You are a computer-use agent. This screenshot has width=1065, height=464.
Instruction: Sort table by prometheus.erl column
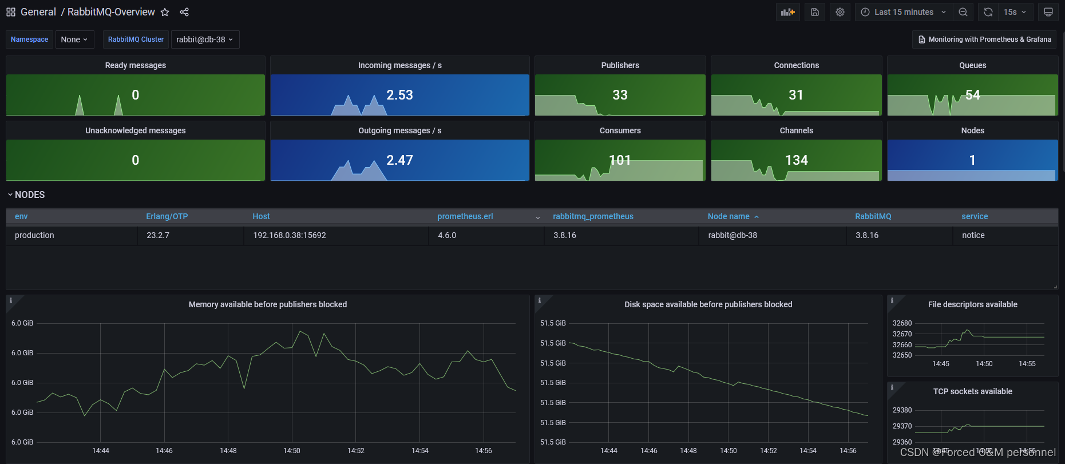point(465,216)
